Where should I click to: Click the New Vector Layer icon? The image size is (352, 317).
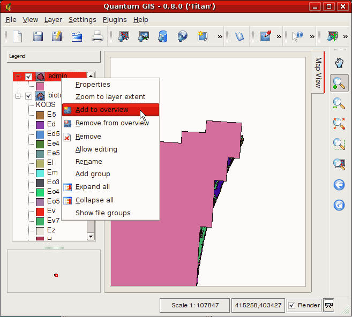point(203,36)
